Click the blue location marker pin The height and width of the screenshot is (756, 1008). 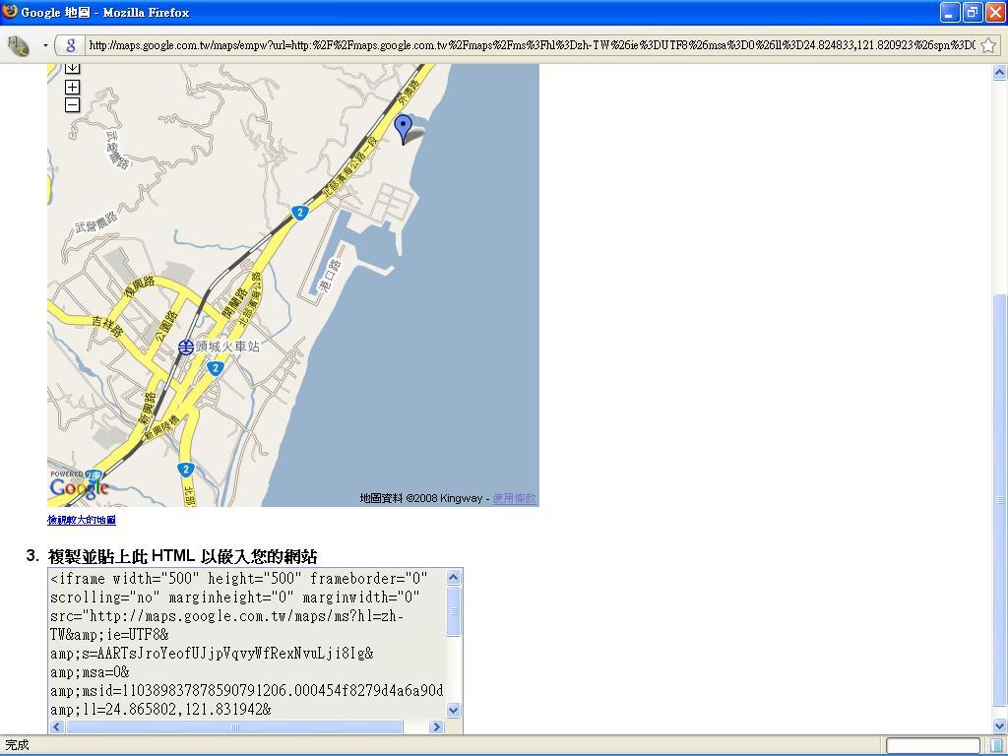(403, 129)
